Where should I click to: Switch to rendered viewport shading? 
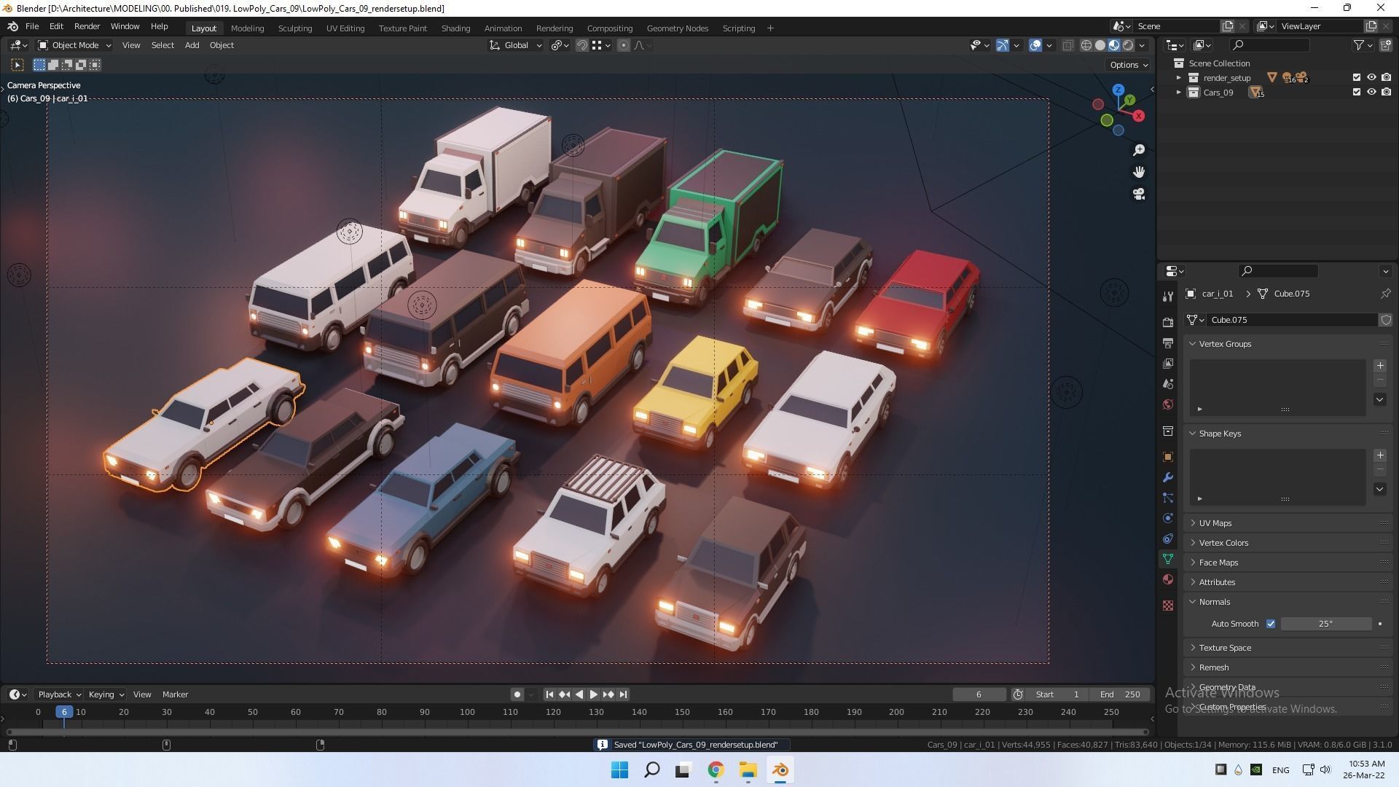[x=1128, y=45]
